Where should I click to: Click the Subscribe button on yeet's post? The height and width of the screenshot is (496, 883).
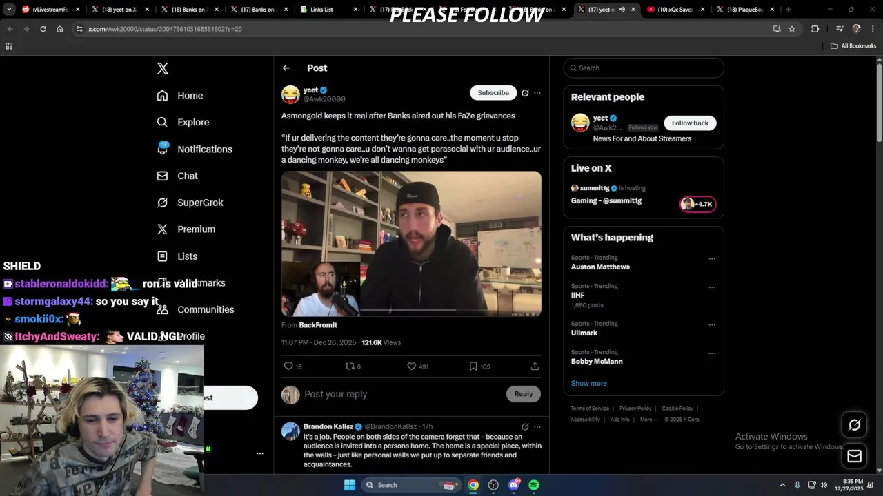tap(493, 92)
